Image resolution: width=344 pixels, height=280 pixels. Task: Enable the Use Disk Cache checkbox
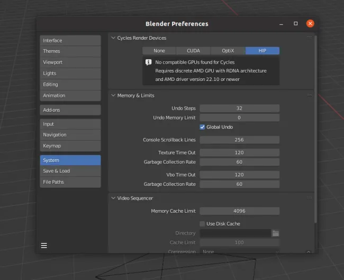202,224
